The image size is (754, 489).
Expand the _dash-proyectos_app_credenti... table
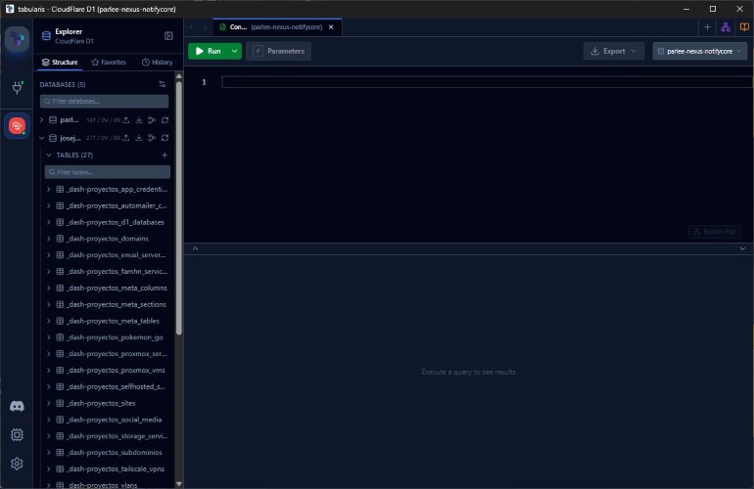[49, 190]
